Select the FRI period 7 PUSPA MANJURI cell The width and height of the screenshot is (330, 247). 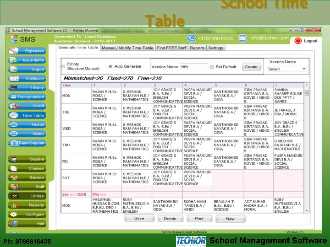pyautogui.click(x=288, y=161)
